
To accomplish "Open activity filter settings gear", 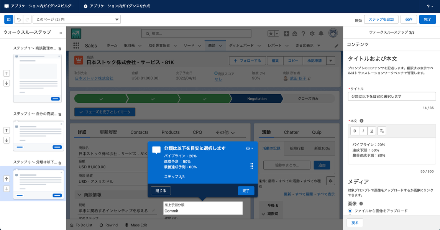I will (x=330, y=181).
